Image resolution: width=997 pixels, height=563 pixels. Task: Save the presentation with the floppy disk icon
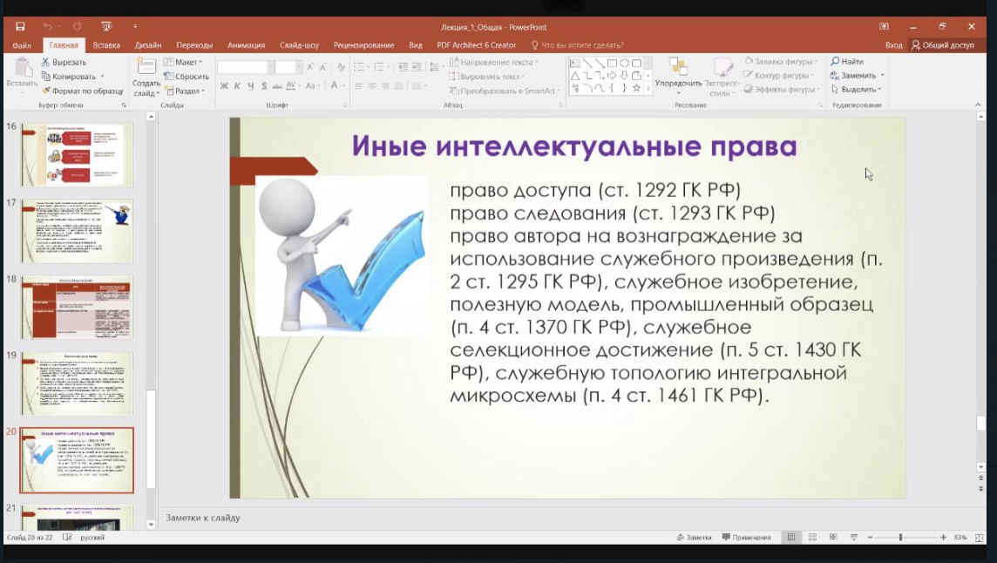point(20,27)
